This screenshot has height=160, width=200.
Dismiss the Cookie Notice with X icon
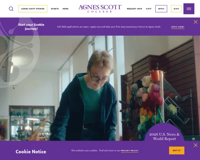[195, 145]
